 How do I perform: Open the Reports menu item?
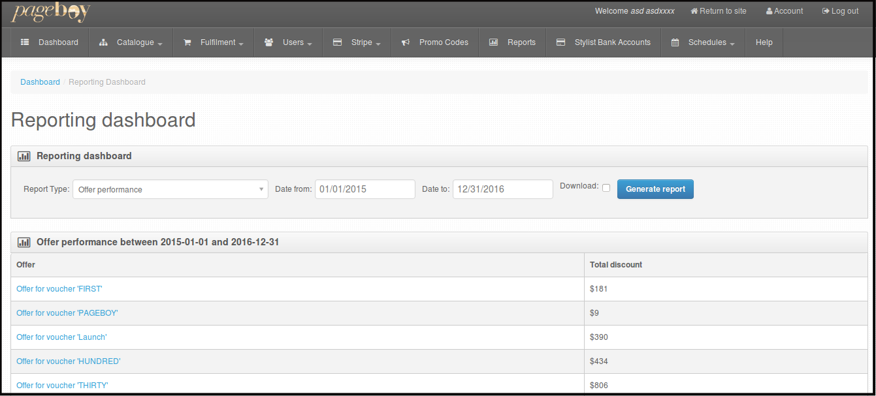tap(512, 42)
